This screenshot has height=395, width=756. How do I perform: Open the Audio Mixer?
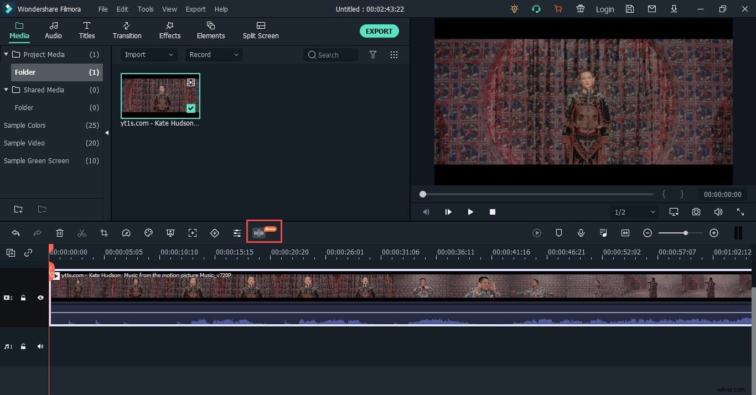(x=603, y=233)
